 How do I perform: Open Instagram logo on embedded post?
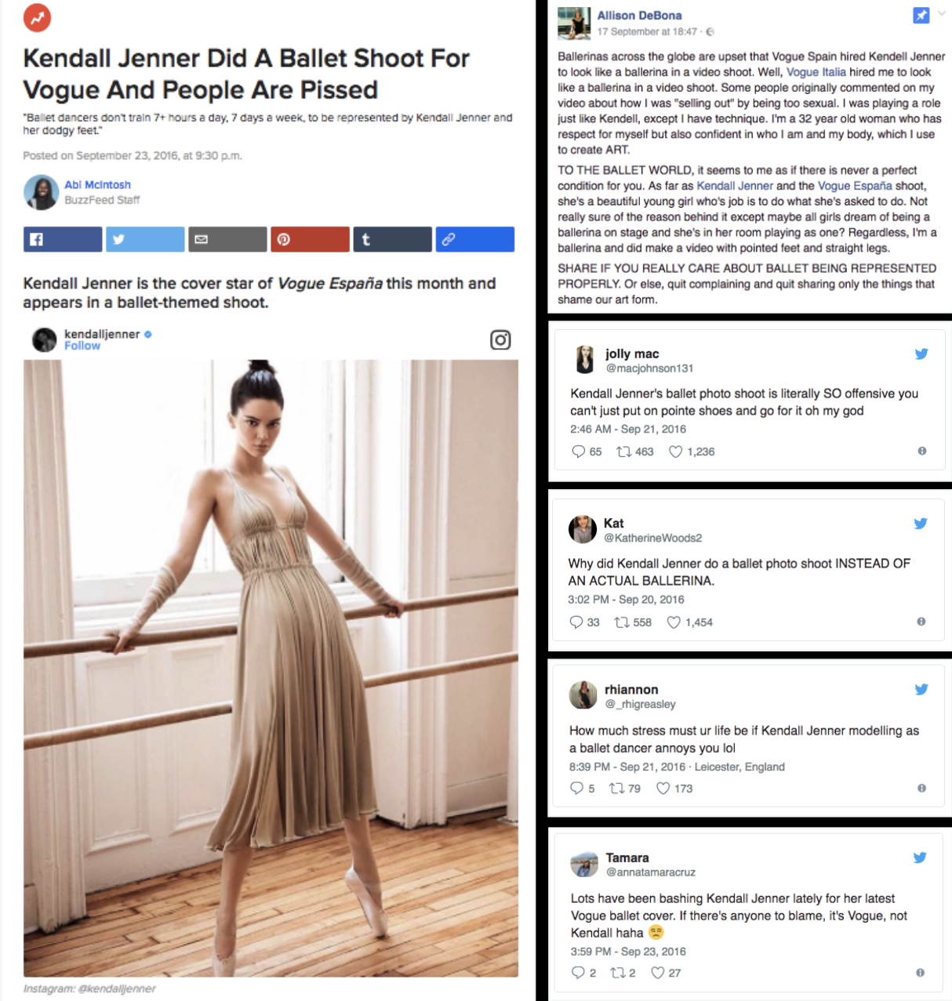click(500, 339)
